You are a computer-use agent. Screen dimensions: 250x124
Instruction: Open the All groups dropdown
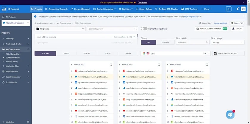pyautogui.click(x=60, y=29)
